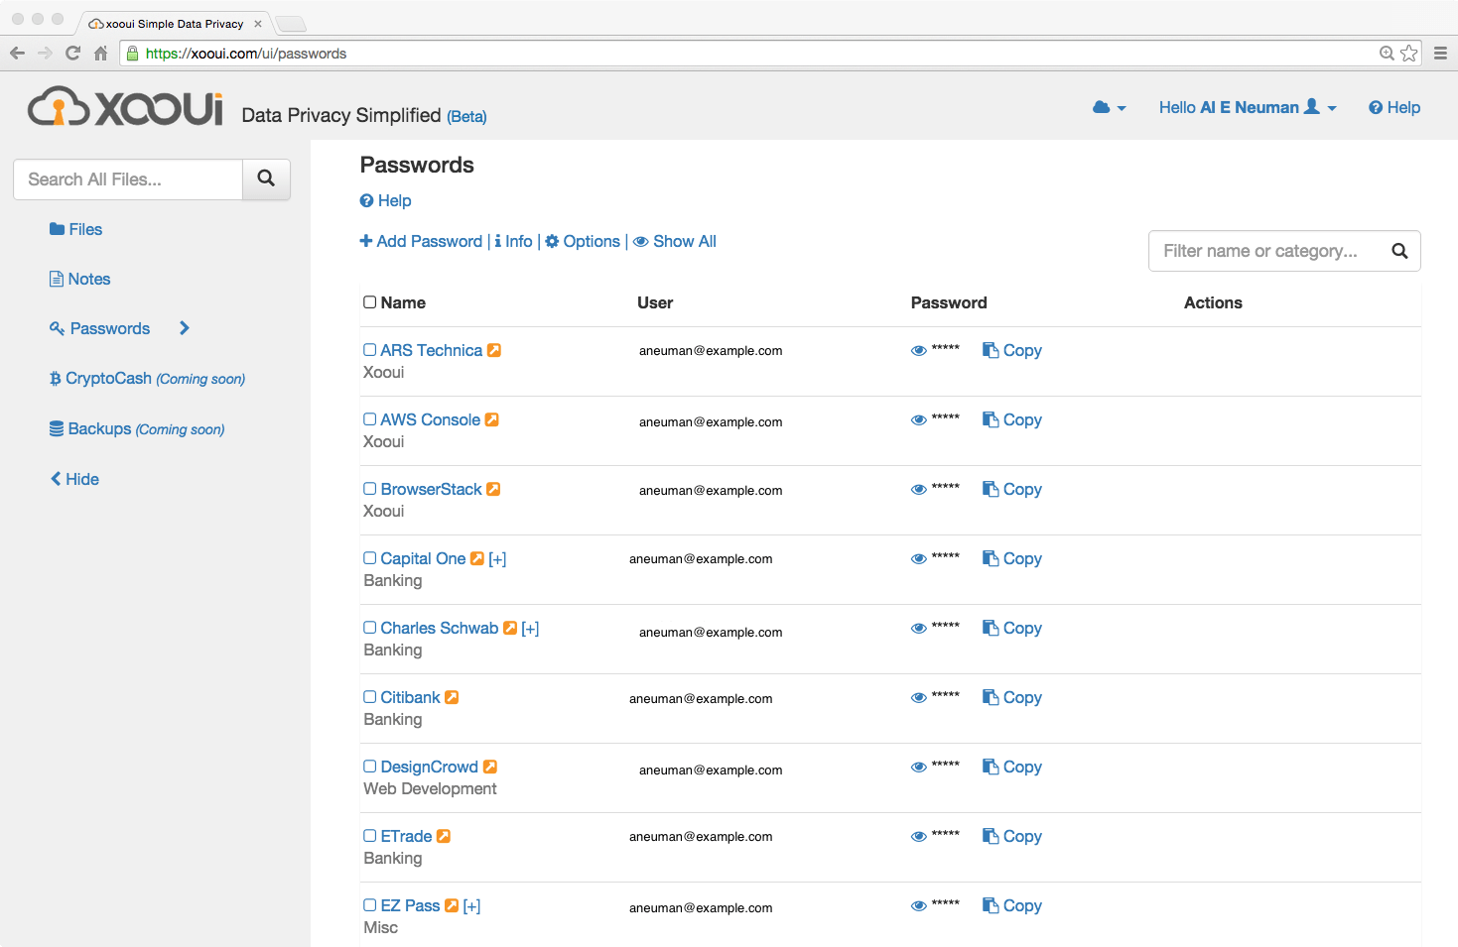Open external link icon next to DesignCrowd
This screenshot has height=947, width=1458.
[490, 767]
